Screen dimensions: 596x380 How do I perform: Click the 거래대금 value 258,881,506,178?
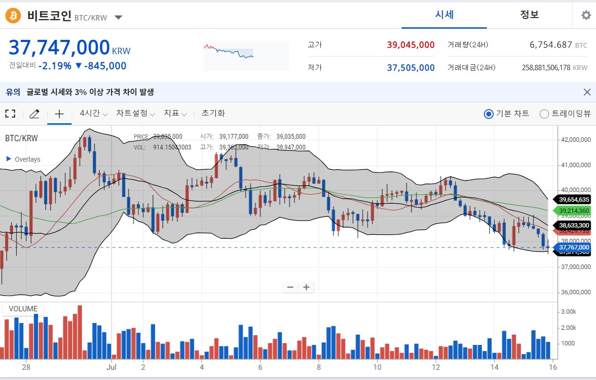[x=546, y=68]
